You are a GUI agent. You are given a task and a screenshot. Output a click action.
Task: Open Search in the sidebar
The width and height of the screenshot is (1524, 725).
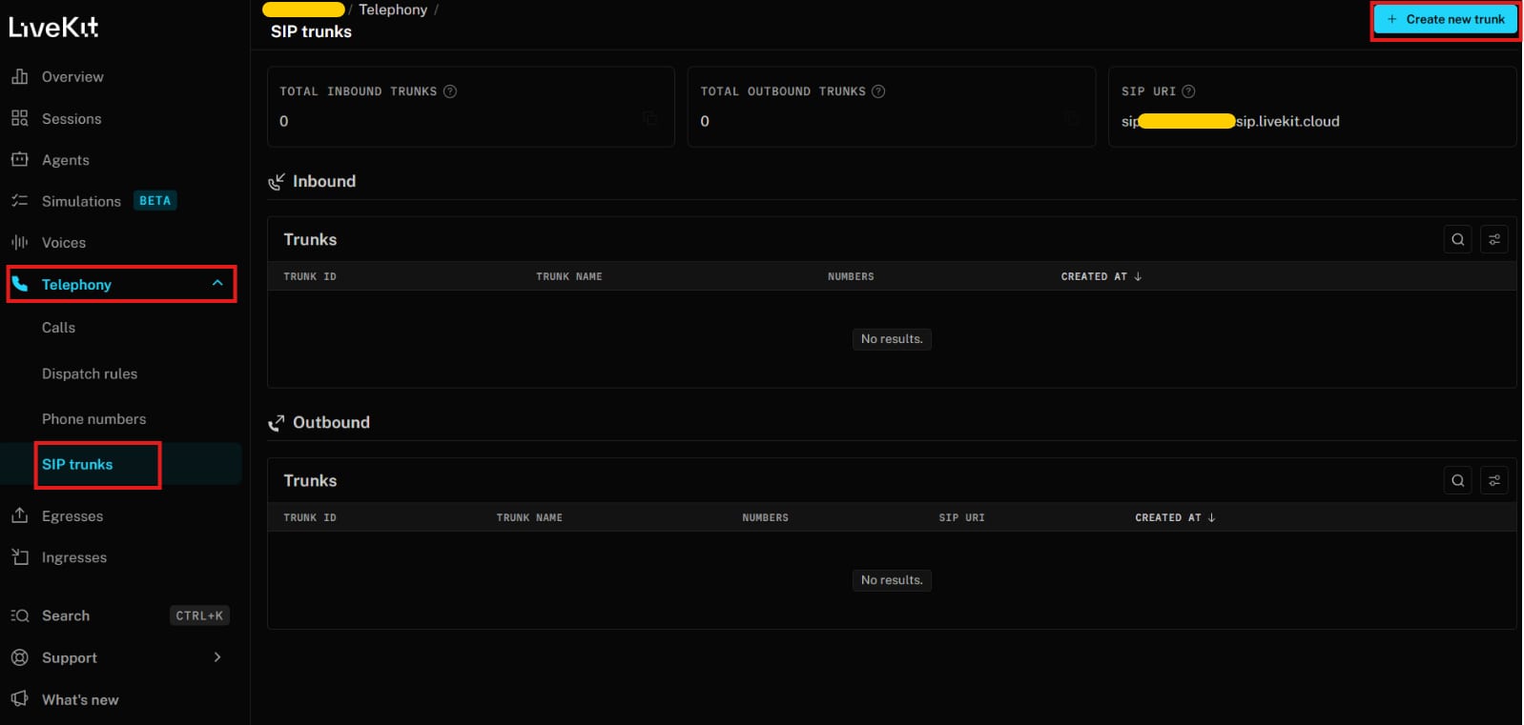tap(66, 615)
